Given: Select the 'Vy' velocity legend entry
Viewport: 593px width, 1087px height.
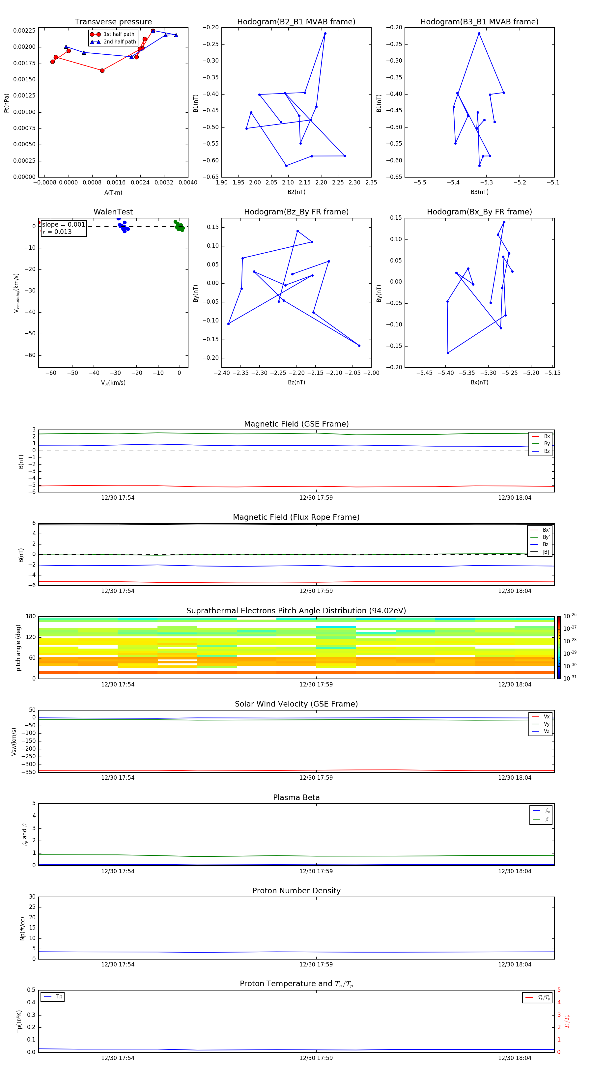Looking at the screenshot, I should (541, 724).
